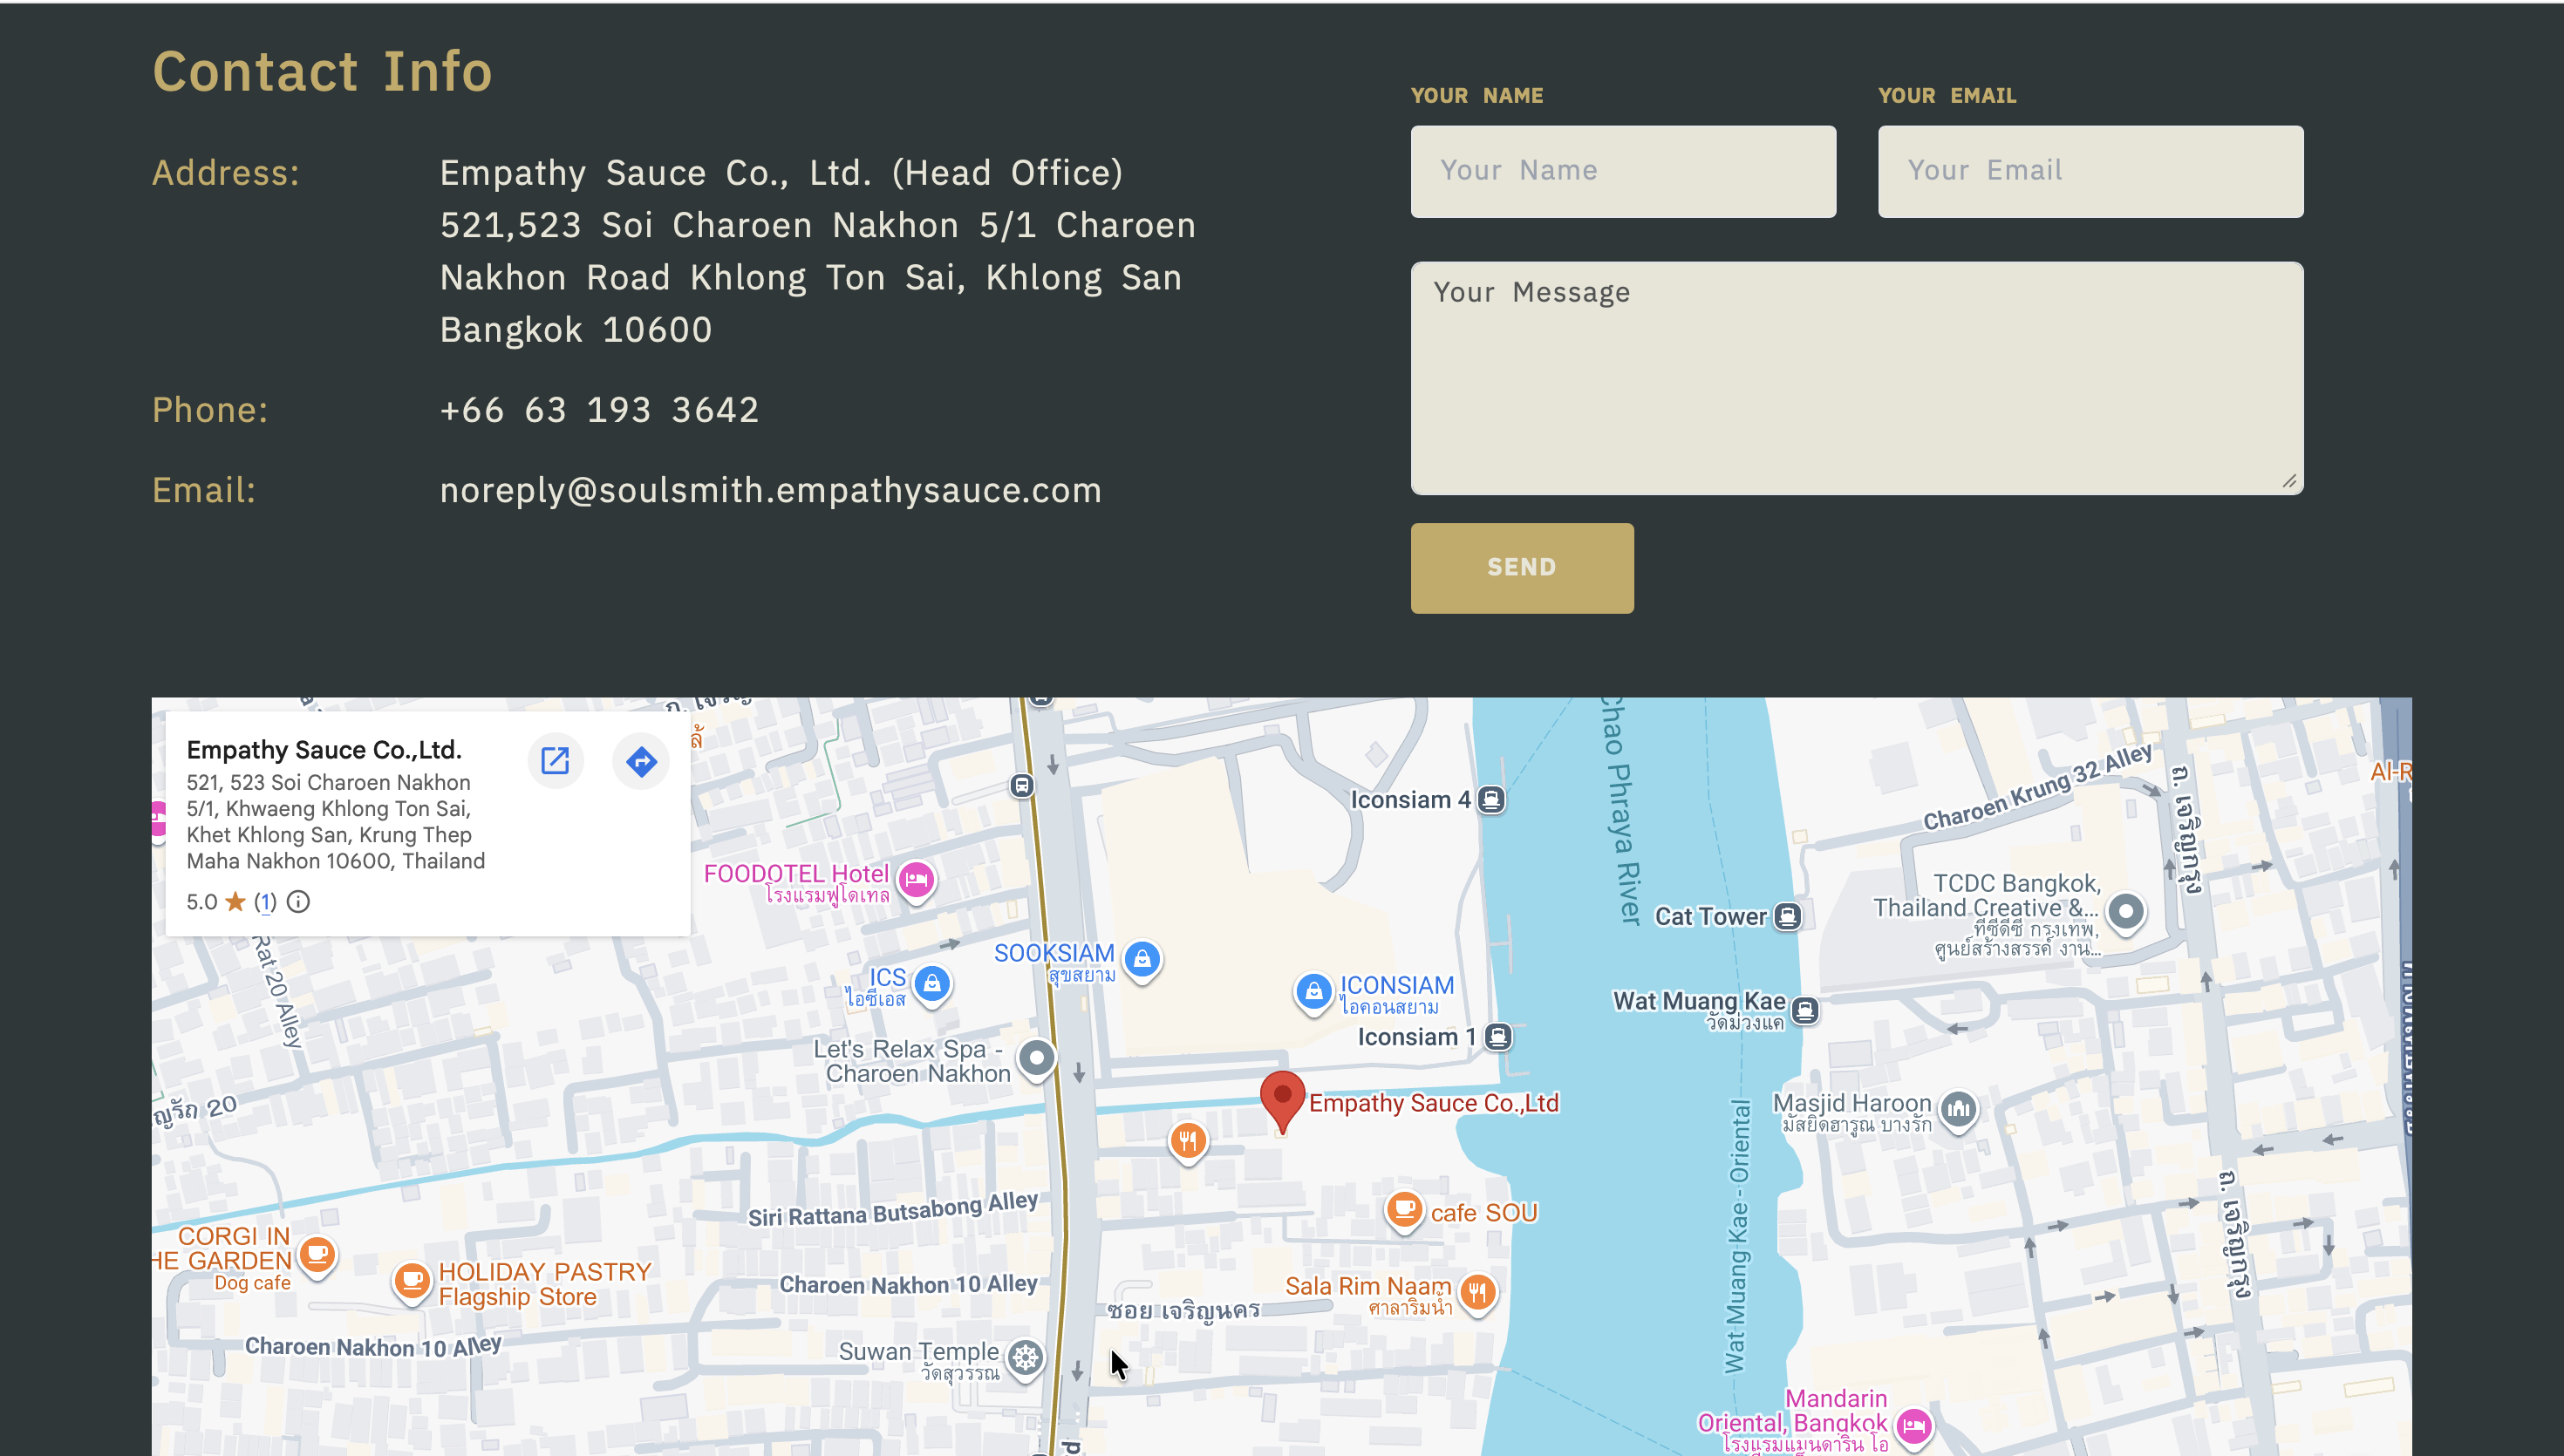The width and height of the screenshot is (2564, 1456).
Task: Open larger map icon in info card
Action: (555, 761)
